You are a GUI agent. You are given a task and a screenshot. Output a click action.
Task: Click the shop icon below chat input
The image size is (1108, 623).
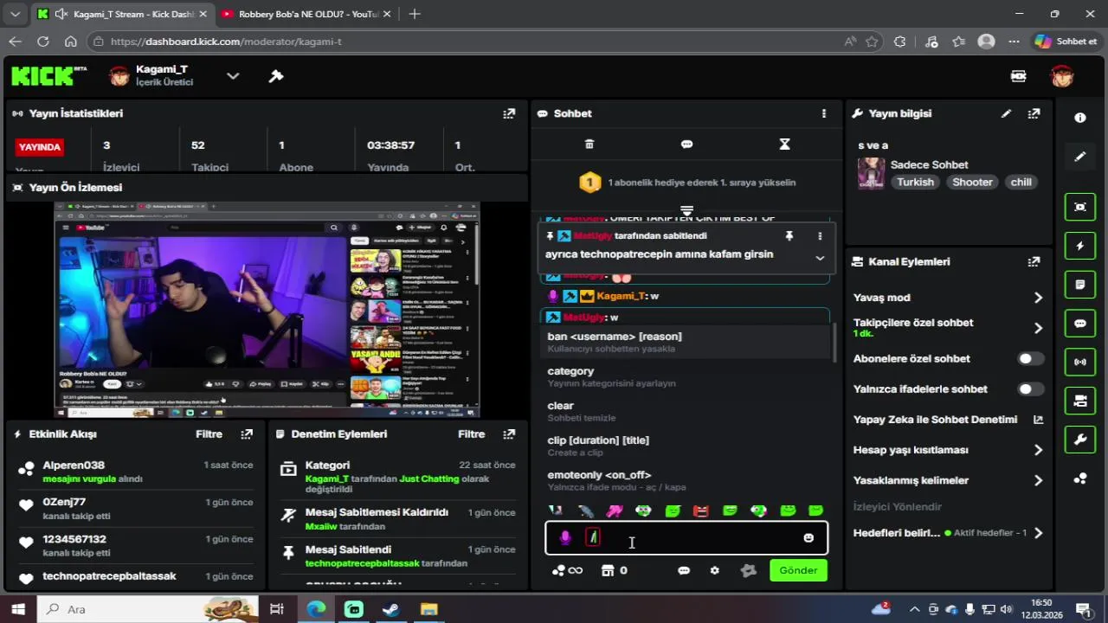(x=608, y=570)
